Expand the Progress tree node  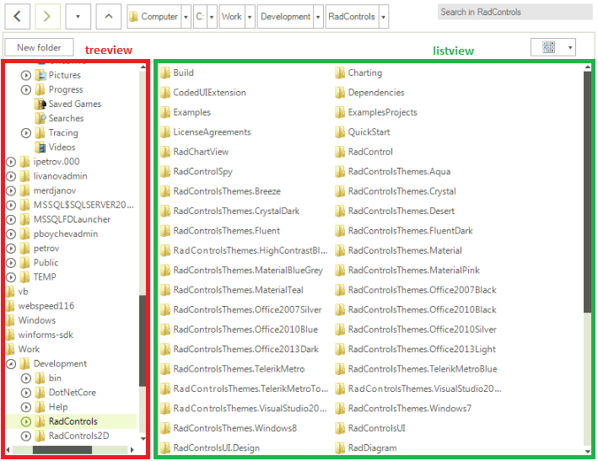26,89
